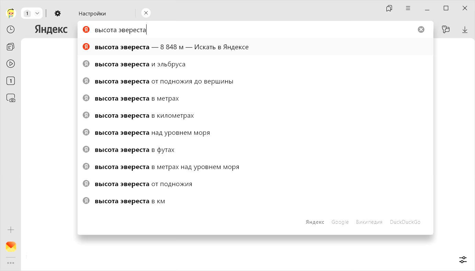Open the browsing history clock icon
475x271 pixels.
click(x=11, y=30)
